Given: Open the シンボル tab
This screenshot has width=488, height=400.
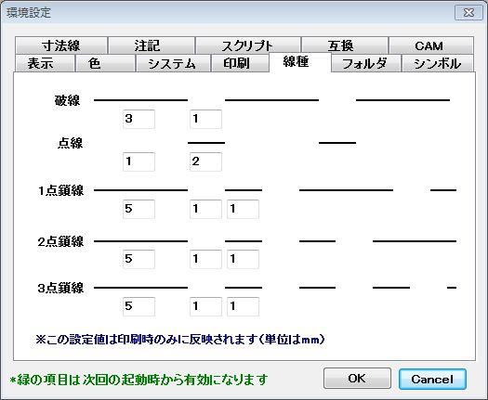Looking at the screenshot, I should (x=438, y=63).
